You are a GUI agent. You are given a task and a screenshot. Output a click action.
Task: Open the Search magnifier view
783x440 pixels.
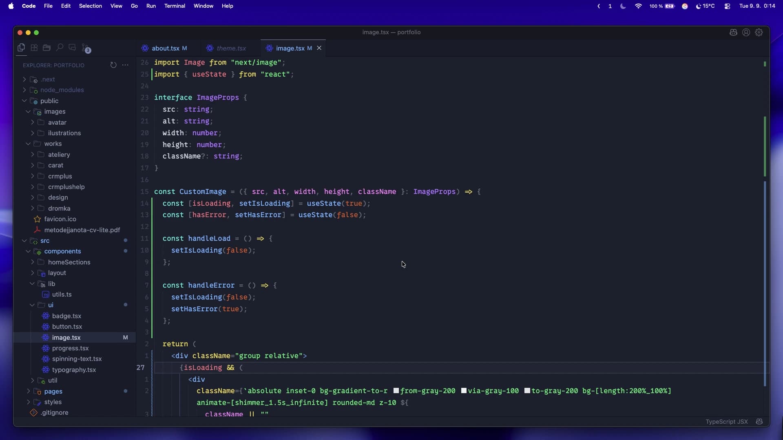pos(60,48)
